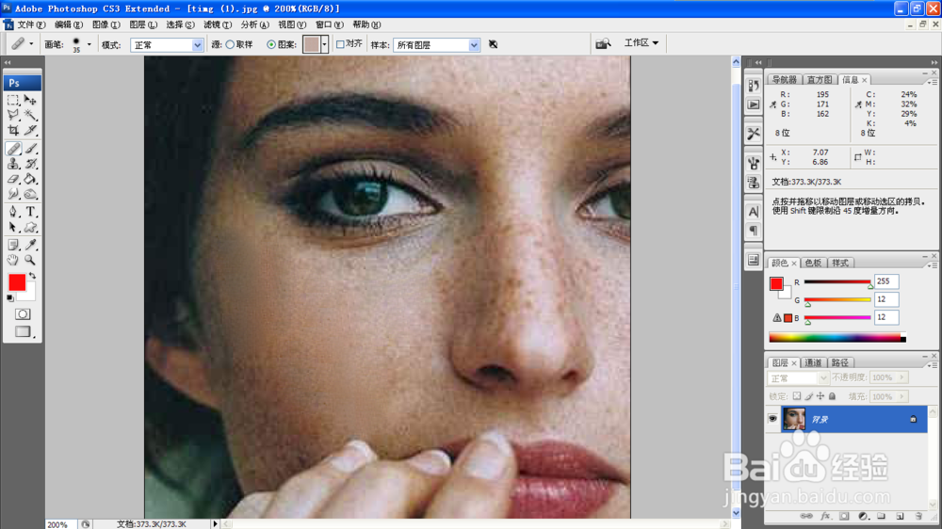The width and height of the screenshot is (942, 529).
Task: Create a new layer group
Action: [x=882, y=516]
